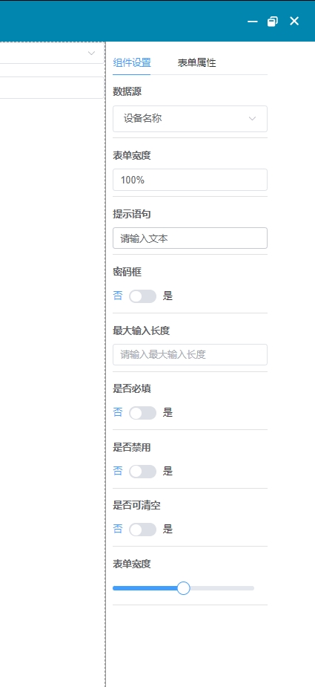Enable the 是否必填 switch
This screenshot has width=315, height=687.
pos(142,413)
